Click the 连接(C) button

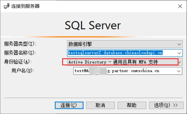click(69, 105)
